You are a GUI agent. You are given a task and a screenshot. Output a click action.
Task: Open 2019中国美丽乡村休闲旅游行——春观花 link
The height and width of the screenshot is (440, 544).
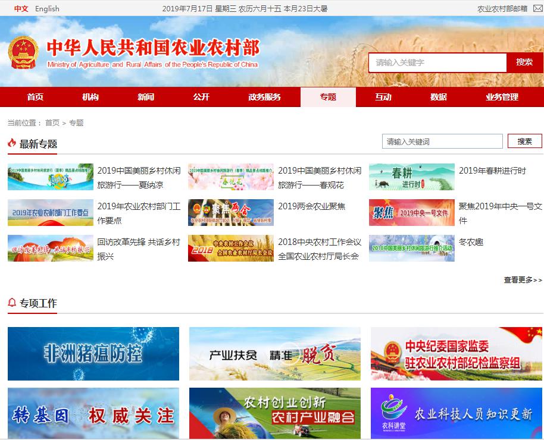pos(320,178)
